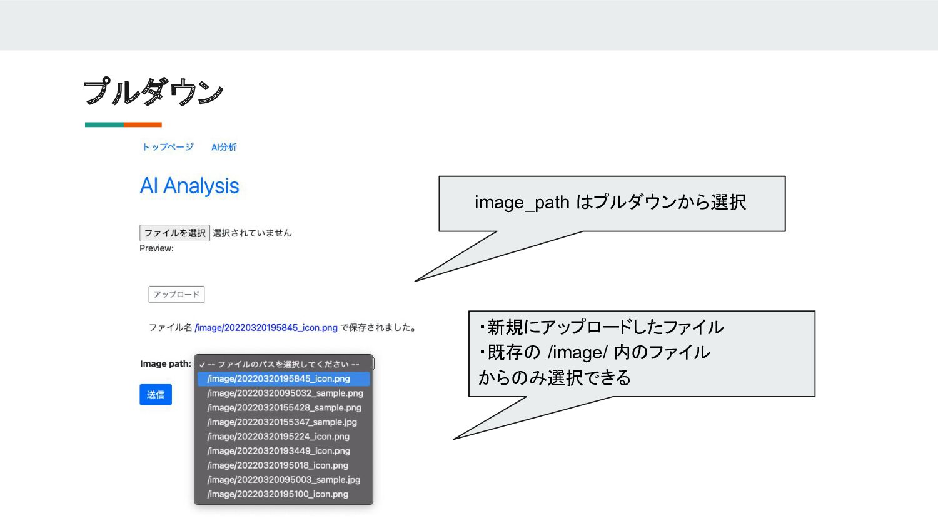This screenshot has height=528, width=938.
Task: Click the blue 送信 submit button
Action: [x=156, y=395]
